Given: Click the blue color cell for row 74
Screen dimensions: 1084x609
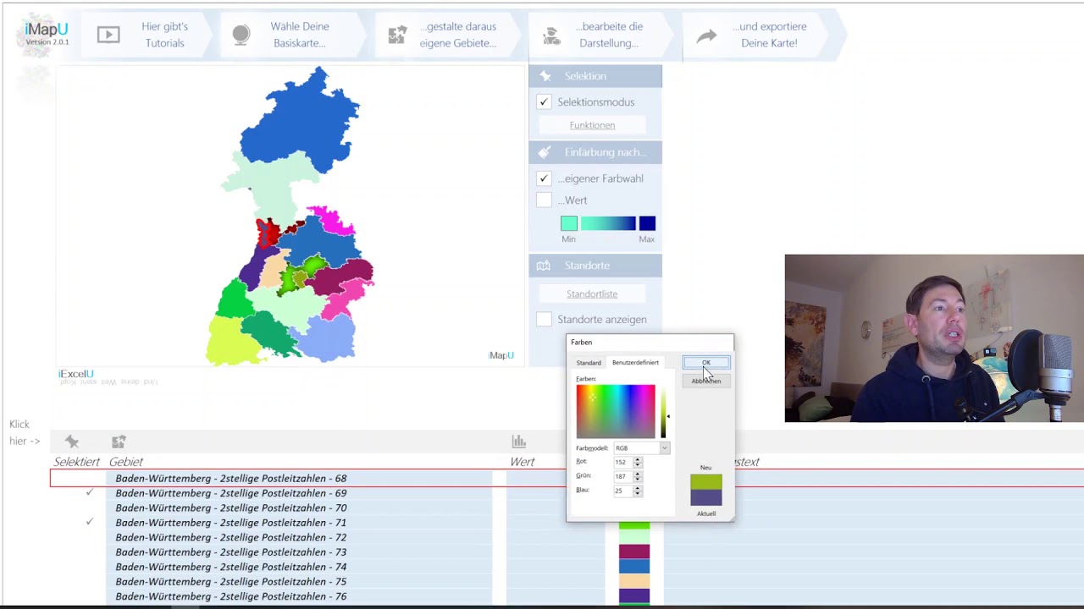Looking at the screenshot, I should click(634, 567).
